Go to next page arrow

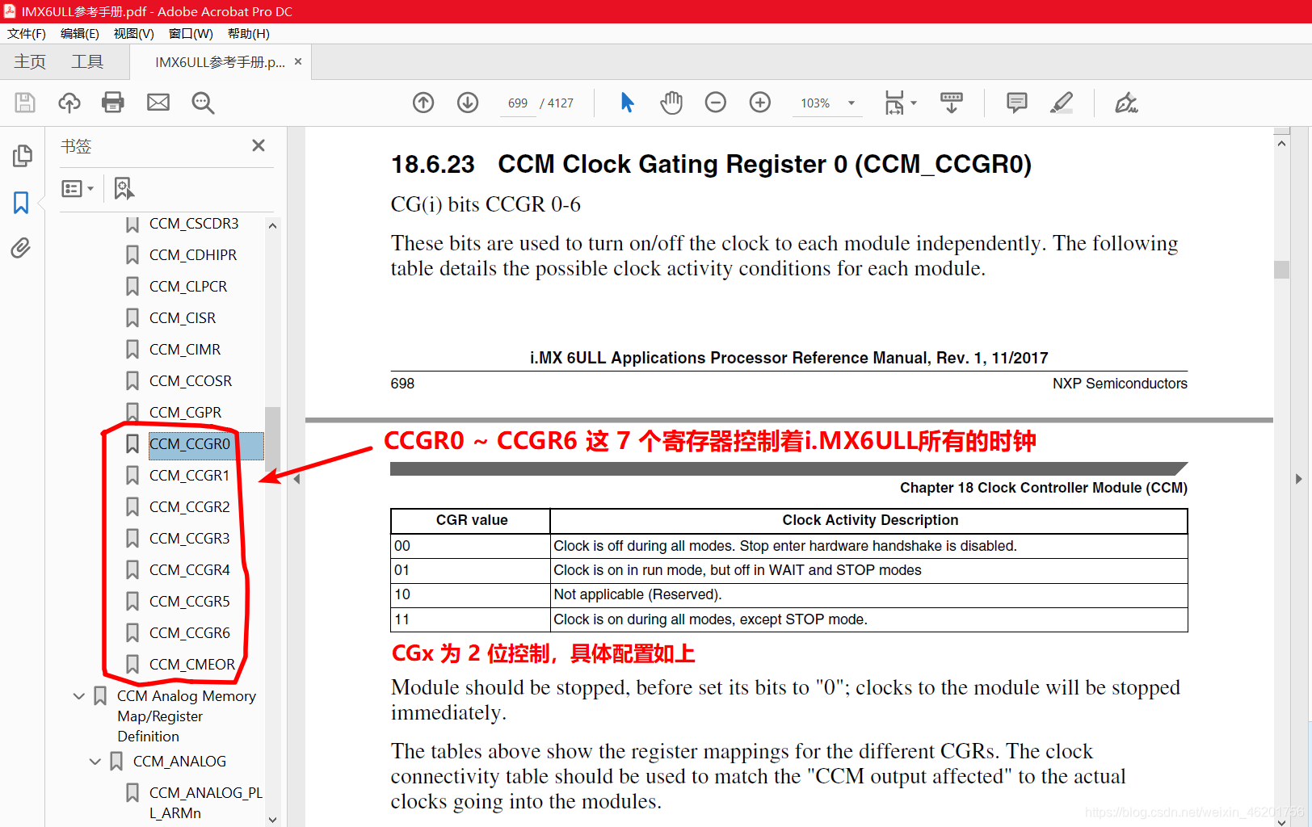tap(468, 103)
